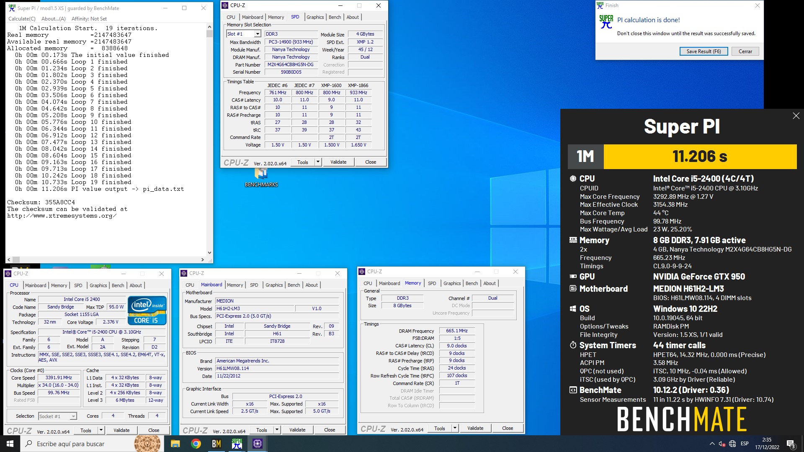
Task: Click Save Result (F6) button
Action: click(703, 51)
